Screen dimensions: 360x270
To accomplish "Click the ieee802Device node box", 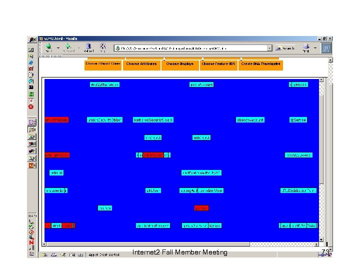I will pyautogui.click(x=298, y=155).
